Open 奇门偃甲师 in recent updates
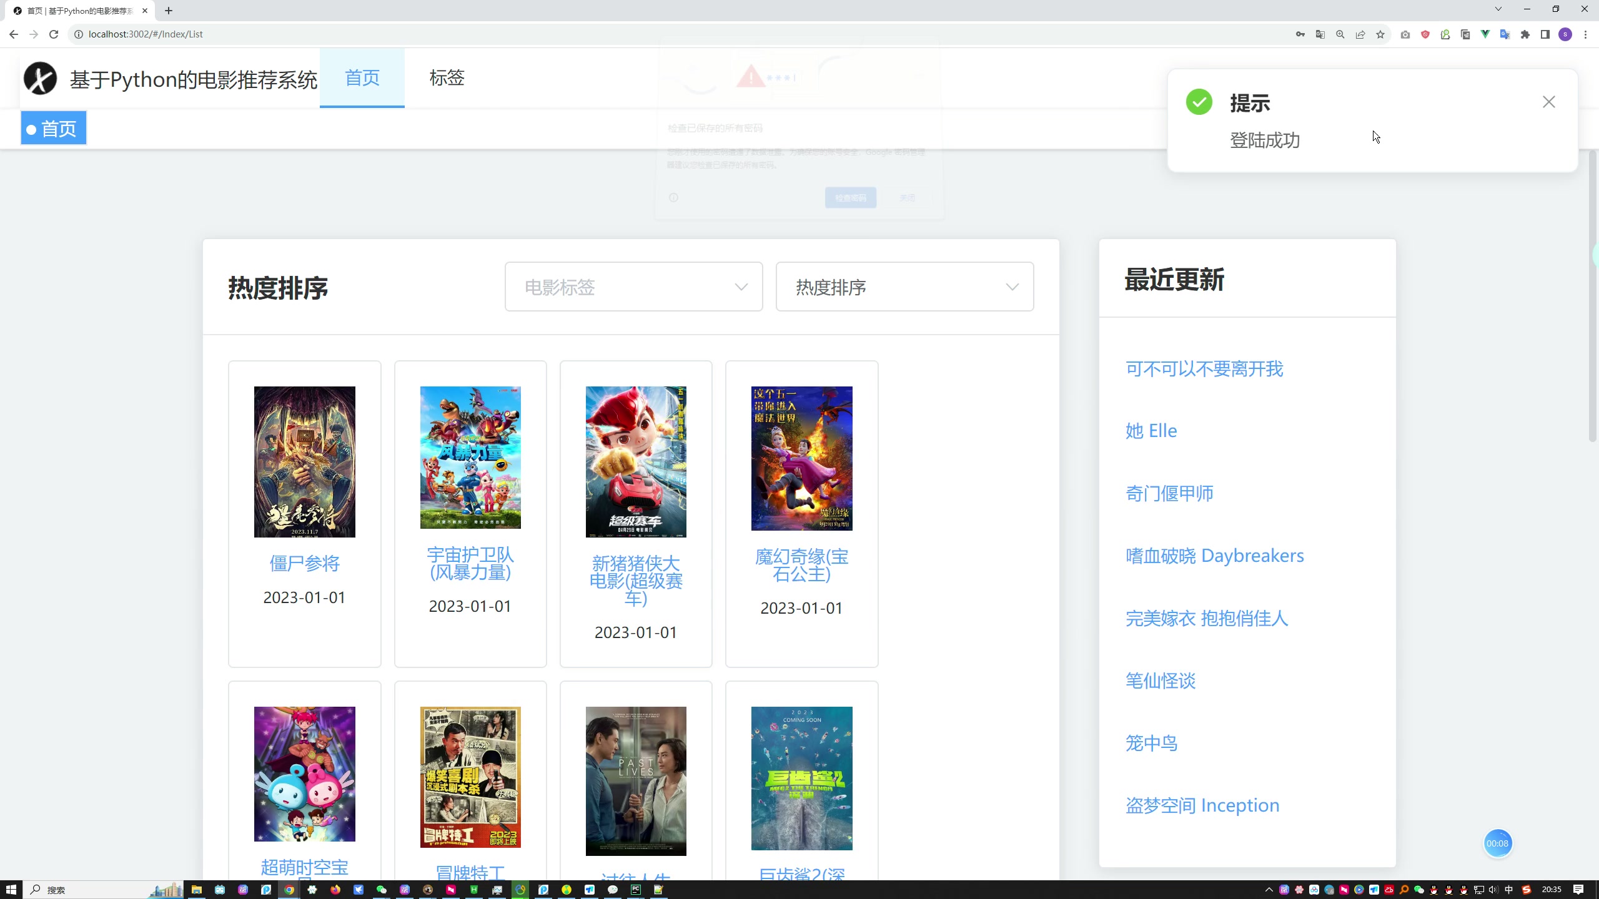This screenshot has height=899, width=1599. (x=1169, y=493)
